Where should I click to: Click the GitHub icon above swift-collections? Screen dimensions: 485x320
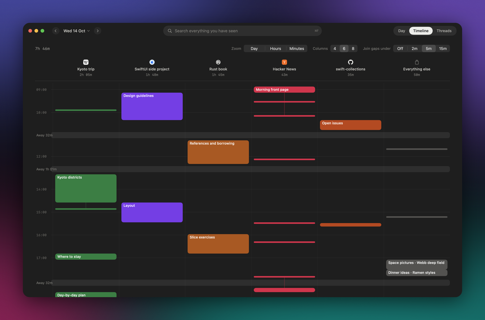point(350,62)
